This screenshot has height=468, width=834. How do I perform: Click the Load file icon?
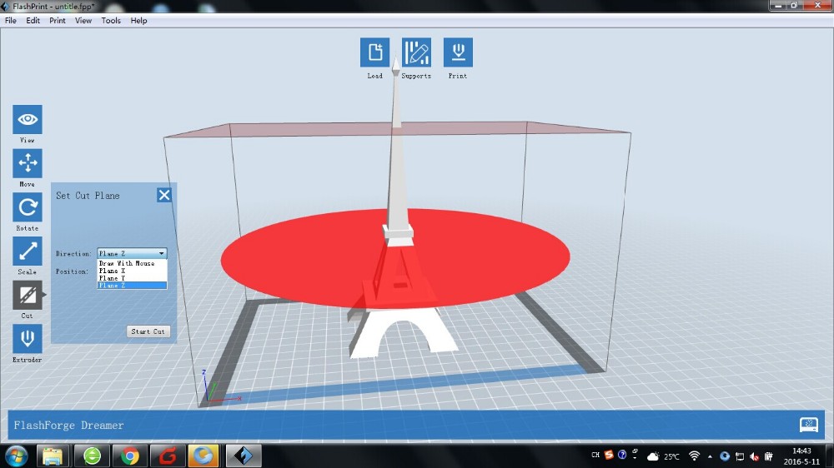(x=374, y=52)
